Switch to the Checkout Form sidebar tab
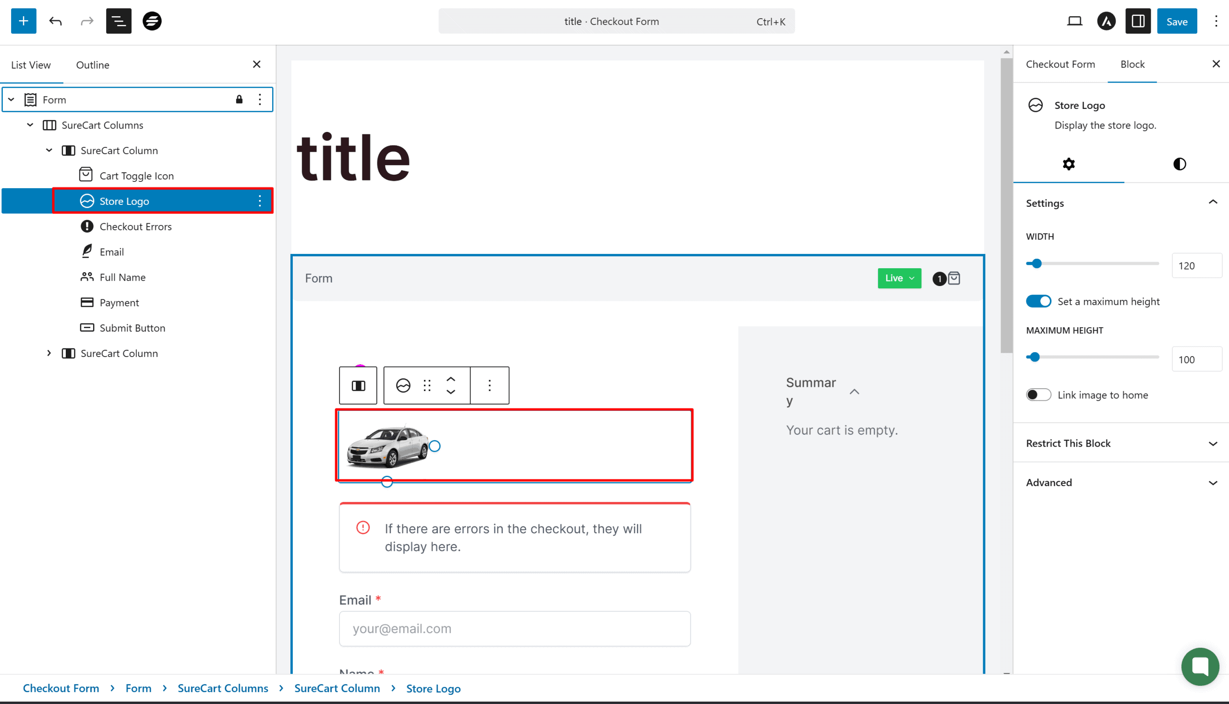 [1060, 64]
